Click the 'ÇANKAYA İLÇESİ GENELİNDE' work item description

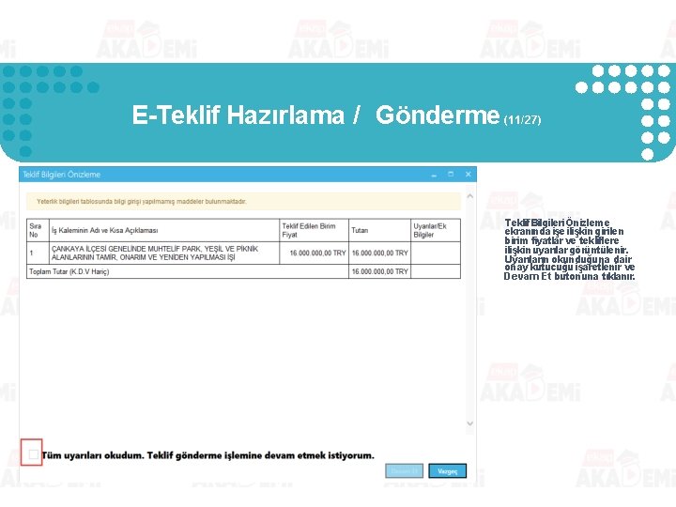(164, 253)
